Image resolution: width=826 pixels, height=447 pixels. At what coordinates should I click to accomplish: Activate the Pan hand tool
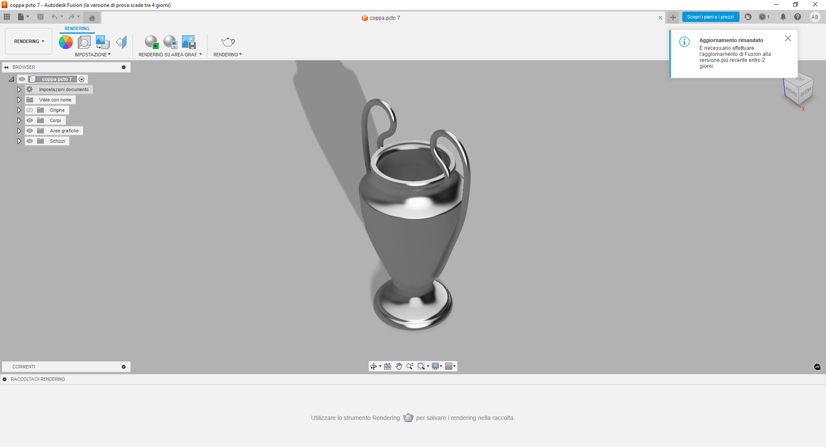click(399, 366)
